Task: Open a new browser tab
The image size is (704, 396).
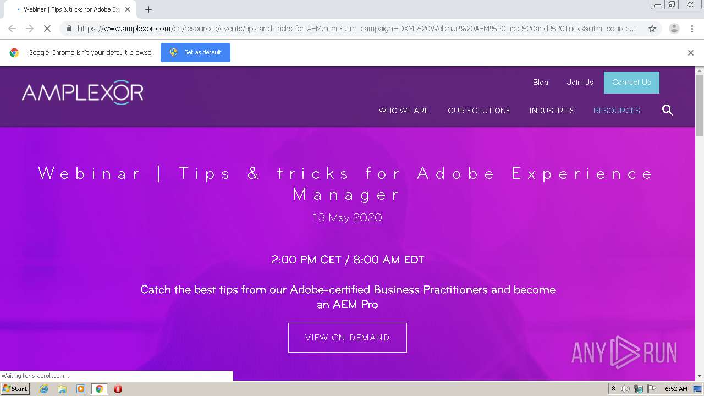Action: [x=148, y=9]
